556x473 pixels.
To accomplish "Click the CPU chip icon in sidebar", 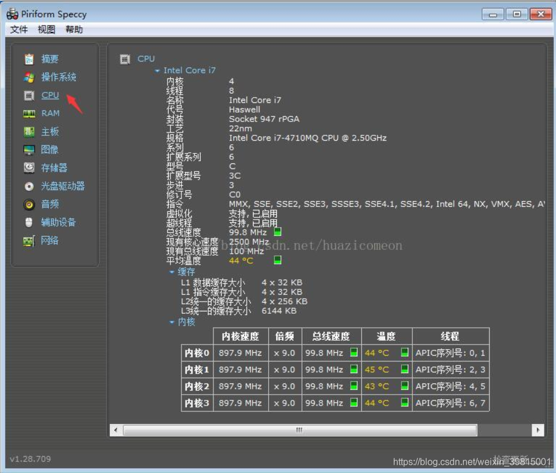I will [x=29, y=95].
